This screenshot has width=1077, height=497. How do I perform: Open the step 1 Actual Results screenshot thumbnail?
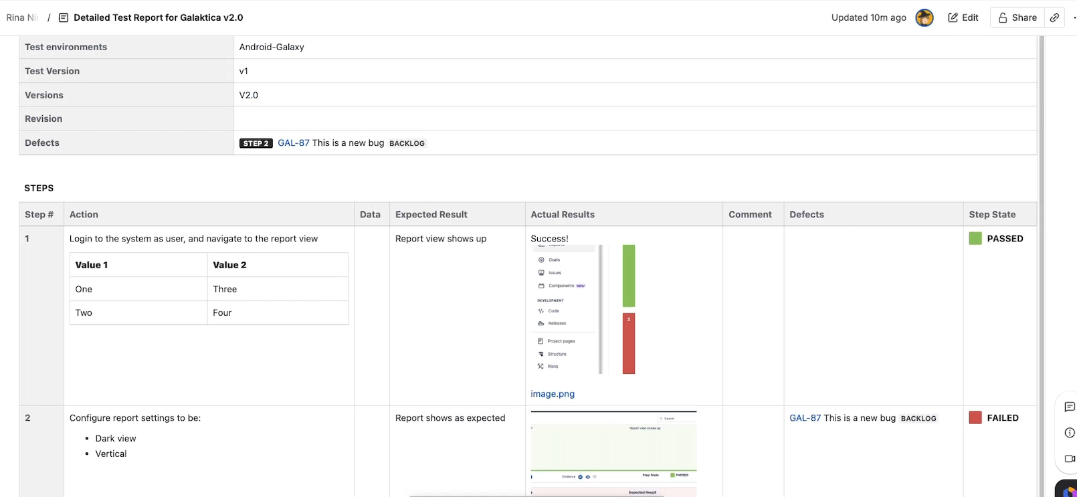pyautogui.click(x=583, y=309)
